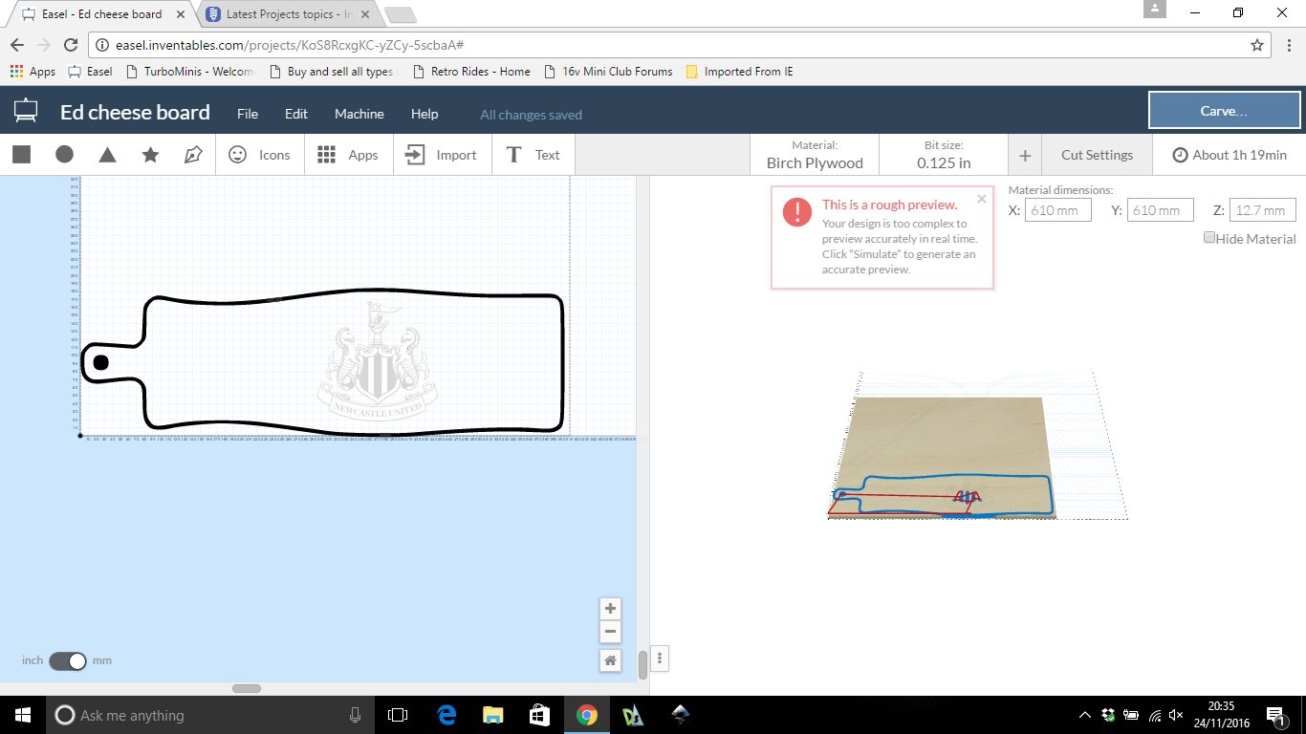Open 16v Mini Club Forums bookmark
Screen dimensions: 1306x734
pyautogui.click(x=608, y=72)
